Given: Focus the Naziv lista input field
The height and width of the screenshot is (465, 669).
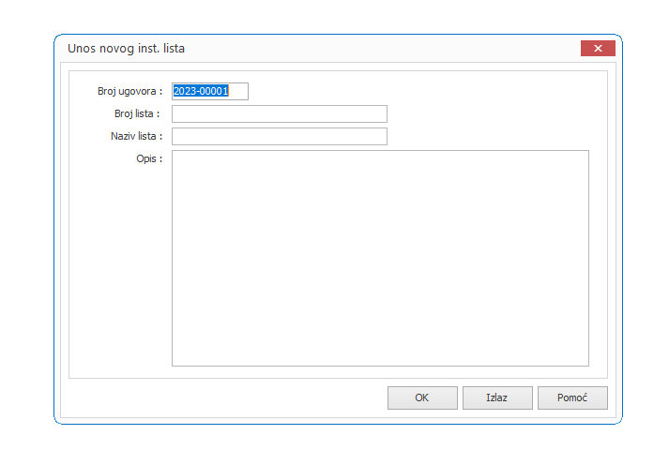Looking at the screenshot, I should tap(280, 136).
